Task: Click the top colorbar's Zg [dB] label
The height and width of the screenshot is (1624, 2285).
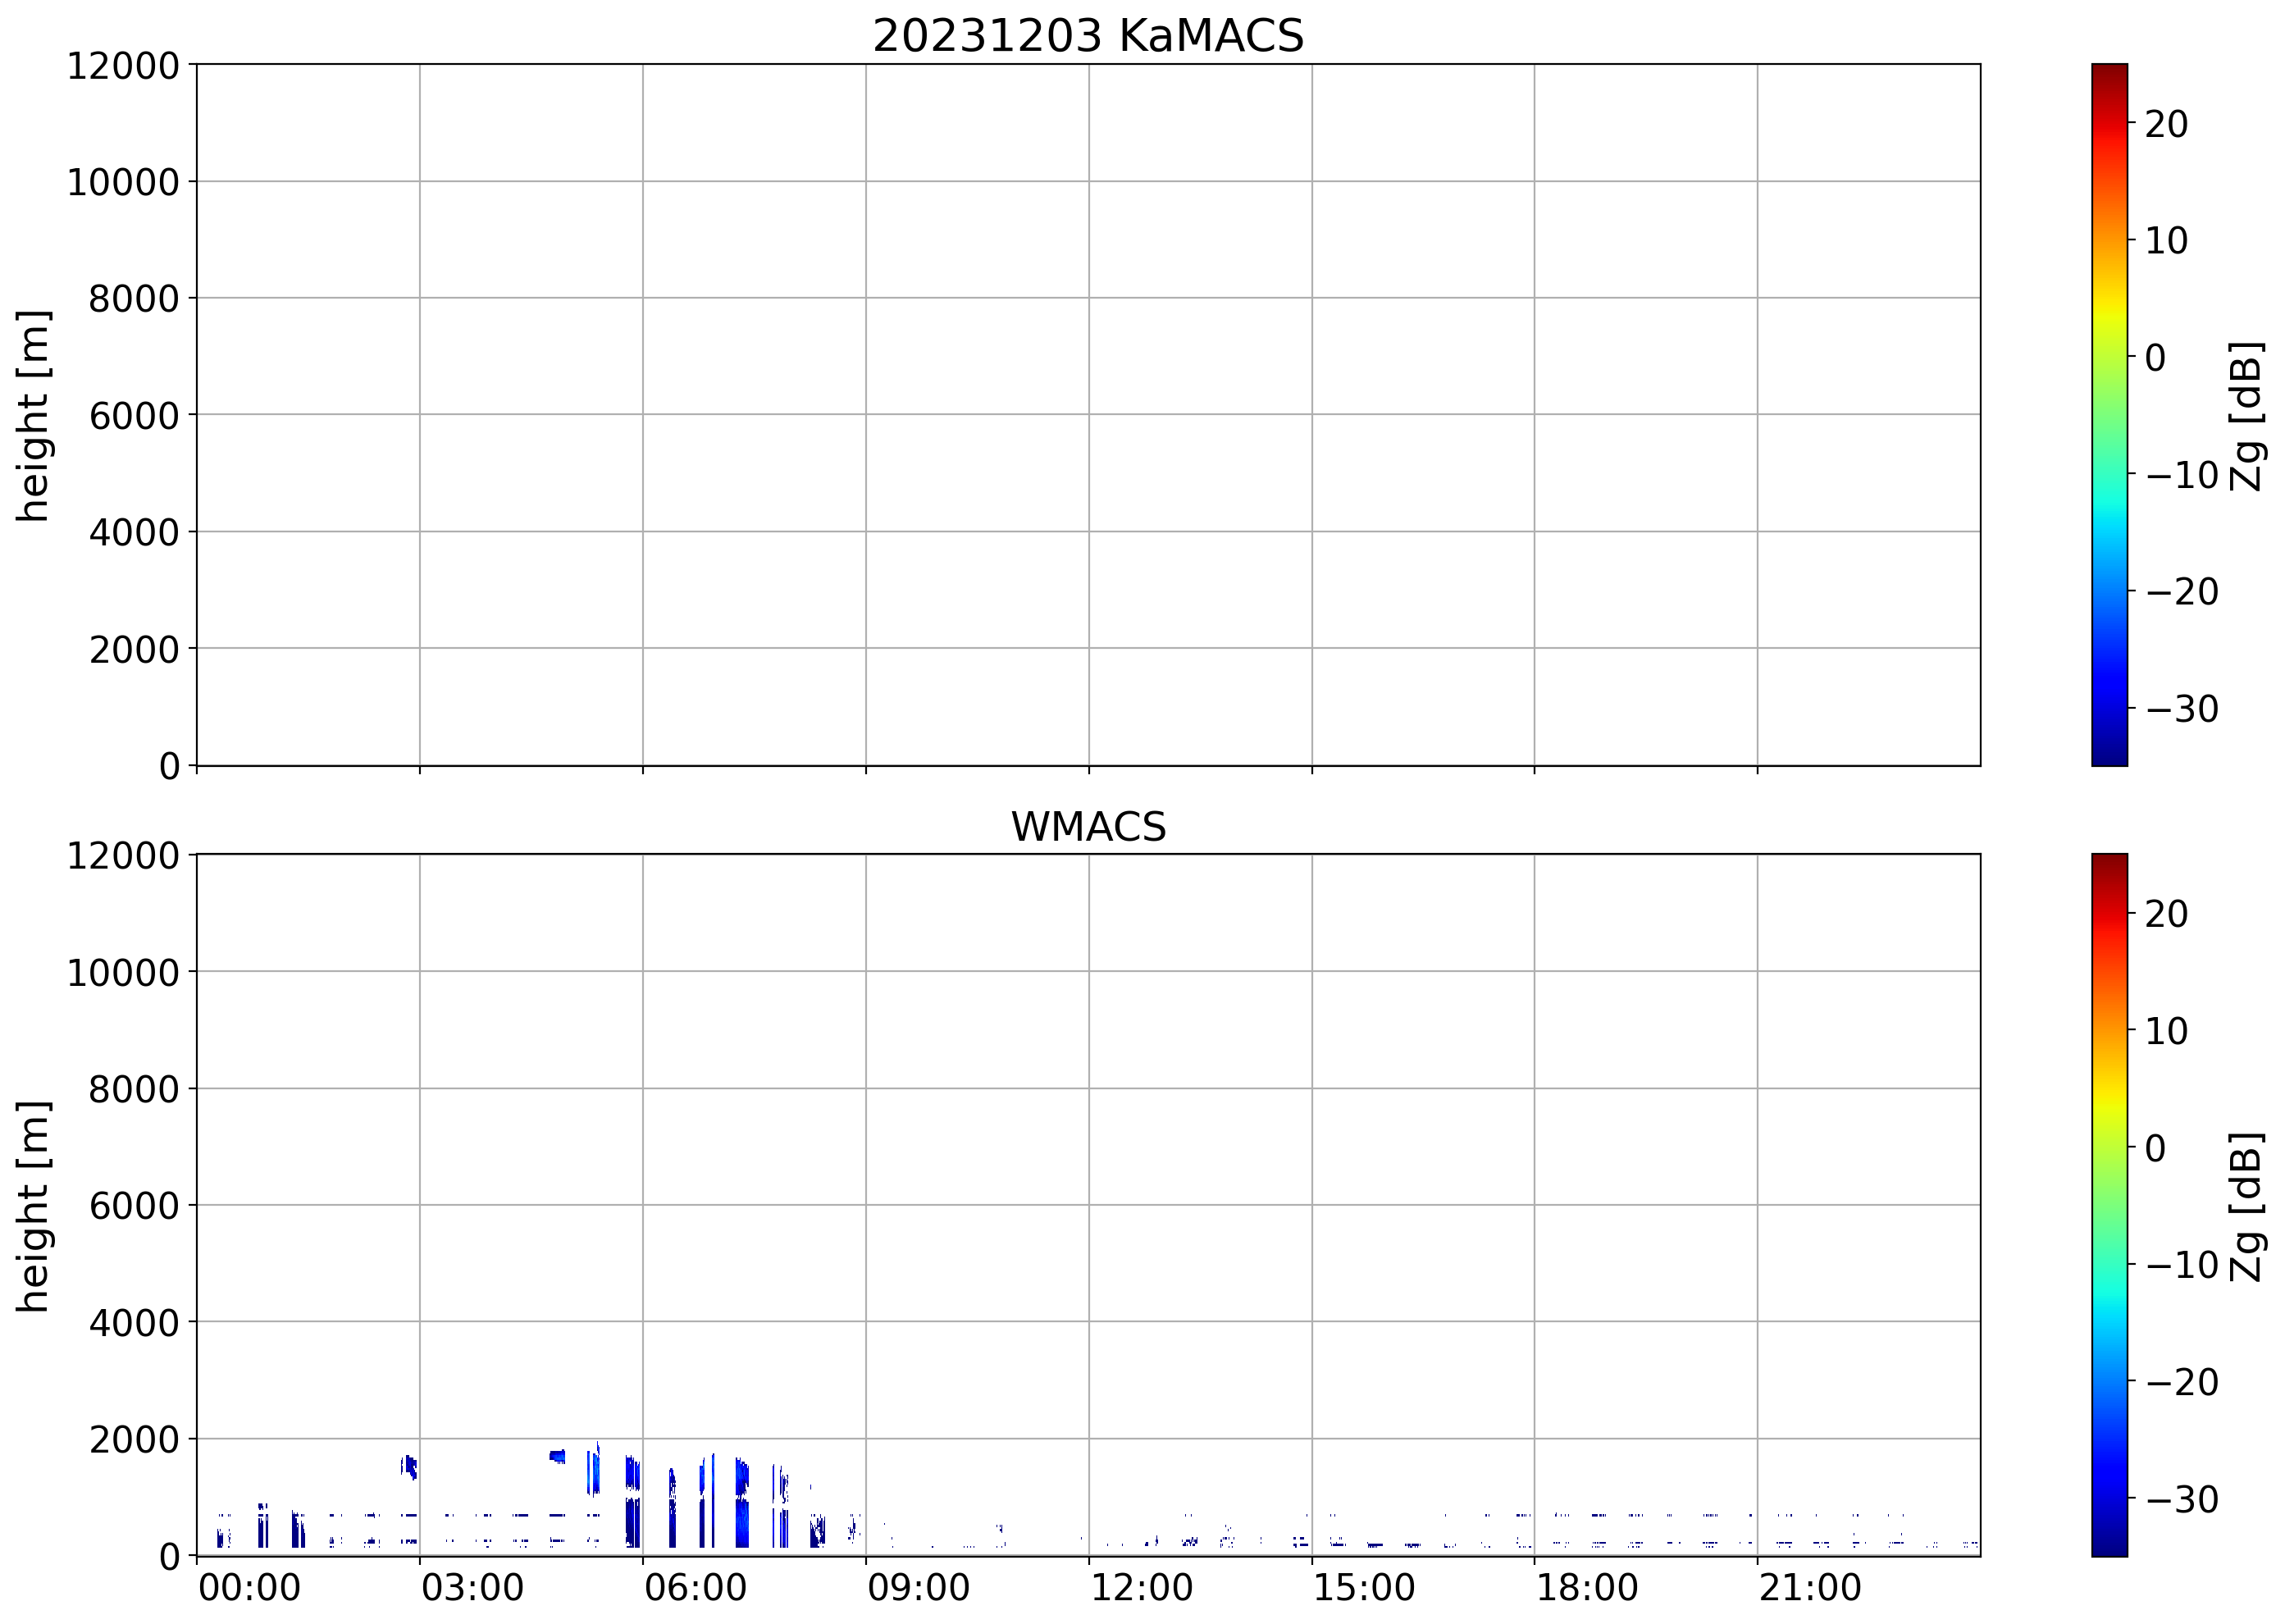Action: pyautogui.click(x=2246, y=415)
